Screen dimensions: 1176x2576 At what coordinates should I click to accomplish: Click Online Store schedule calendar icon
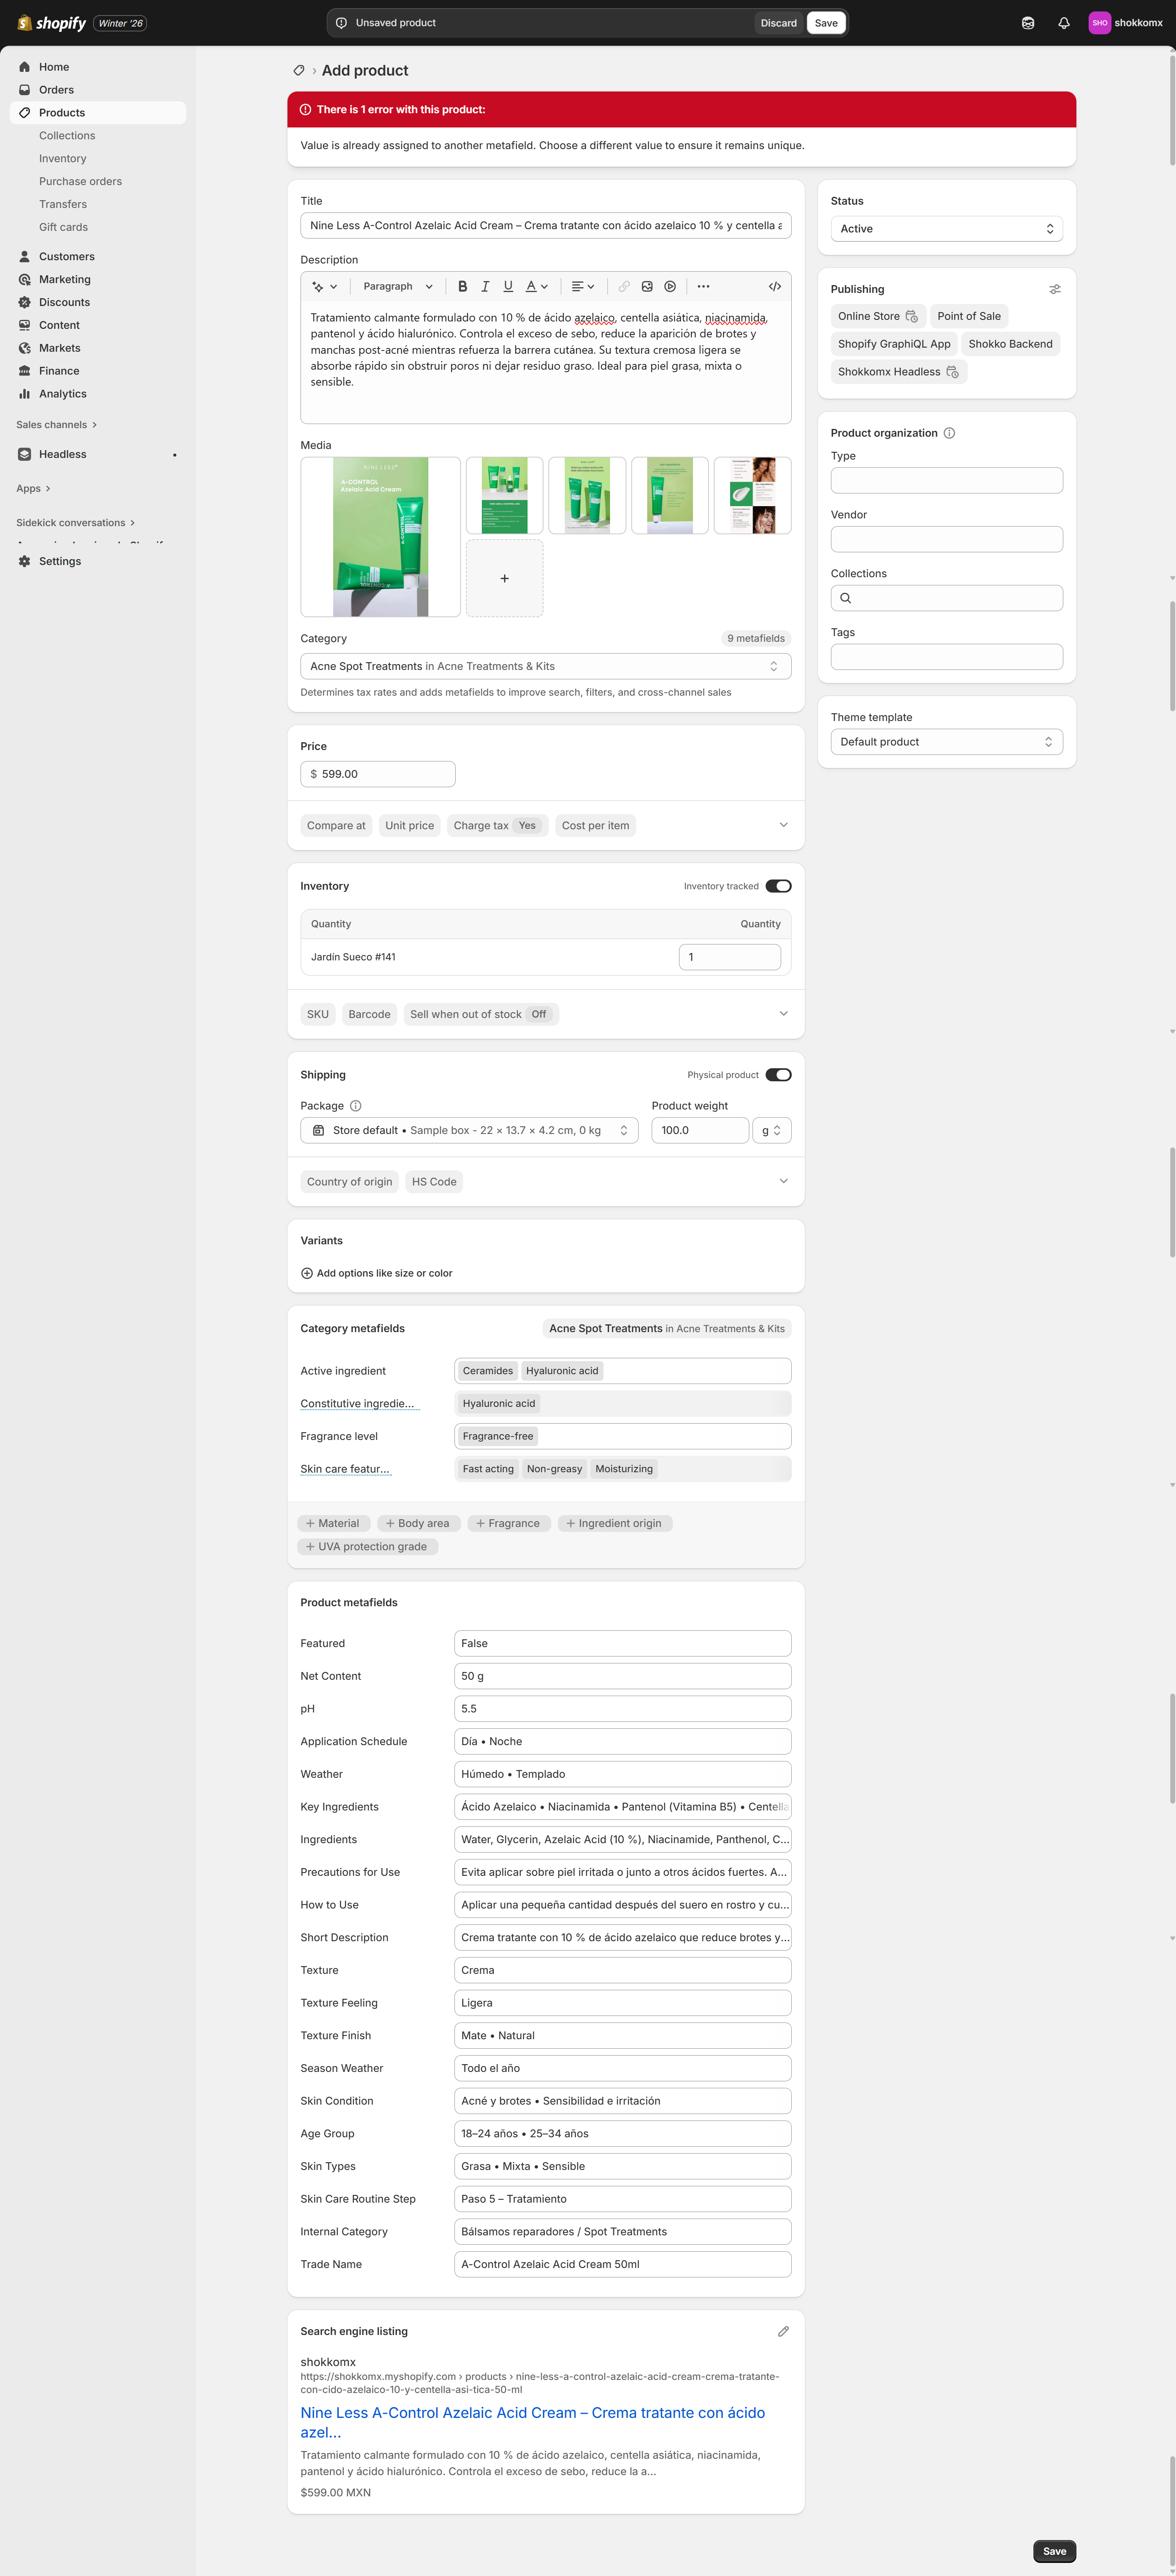click(911, 317)
